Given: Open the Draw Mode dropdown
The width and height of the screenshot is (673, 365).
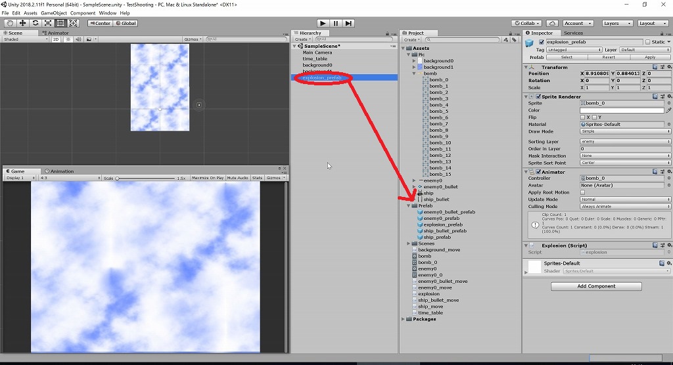Looking at the screenshot, I should click(x=626, y=131).
